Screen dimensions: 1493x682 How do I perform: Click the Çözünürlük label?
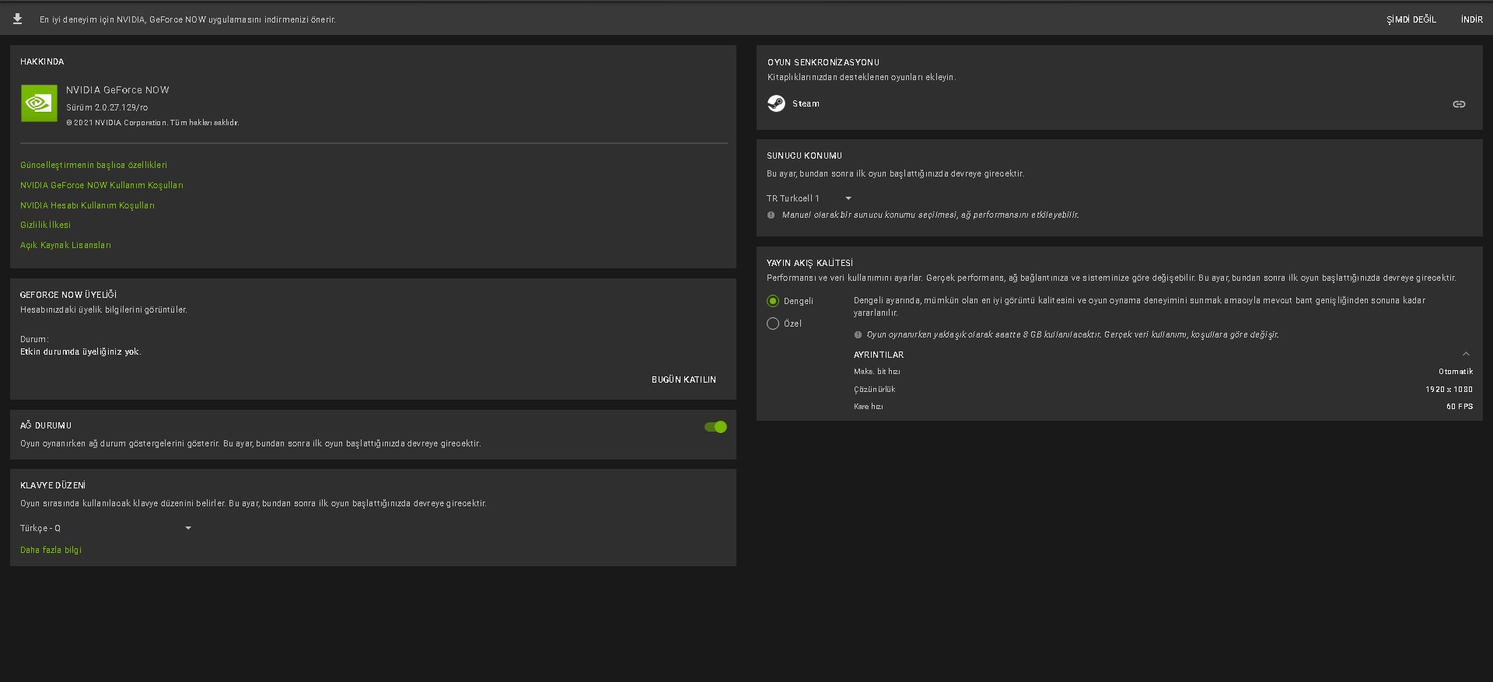click(874, 390)
